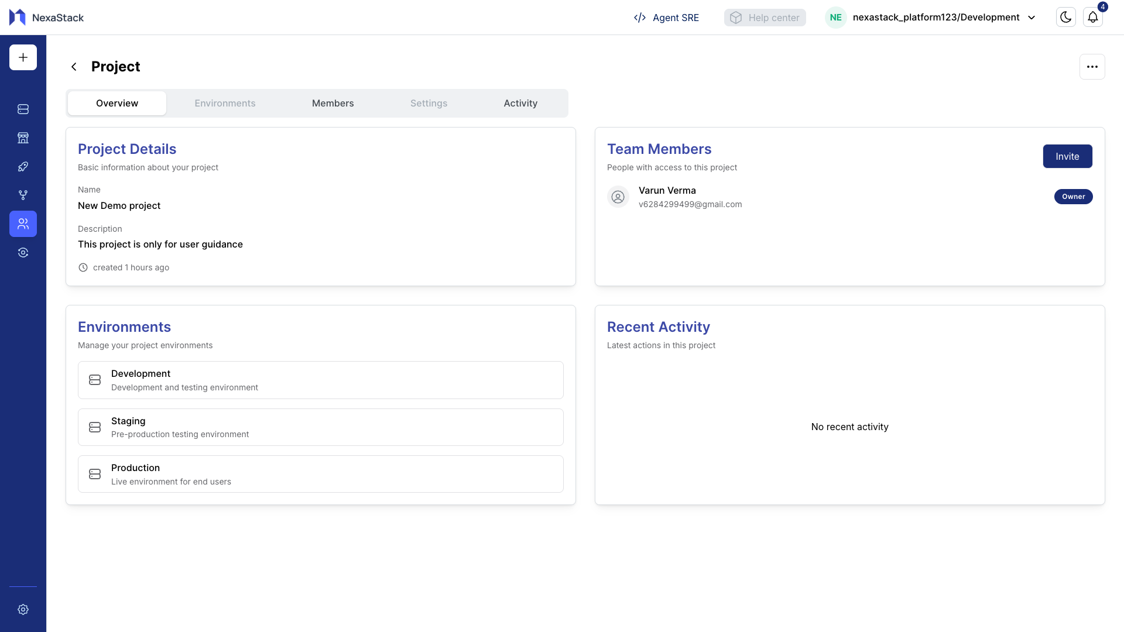The width and height of the screenshot is (1124, 632).
Task: Open the notifications bell
Action: (x=1093, y=17)
